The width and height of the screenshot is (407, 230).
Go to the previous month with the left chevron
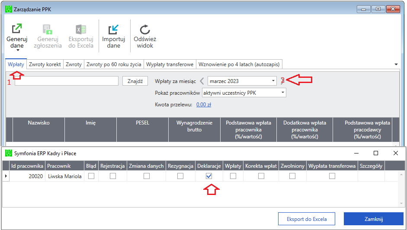pos(202,81)
